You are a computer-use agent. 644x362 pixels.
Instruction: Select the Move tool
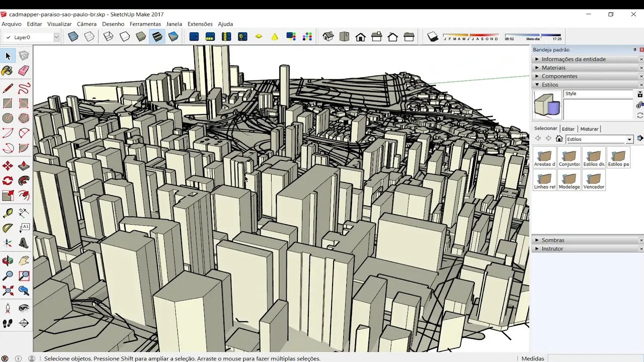[x=8, y=166]
